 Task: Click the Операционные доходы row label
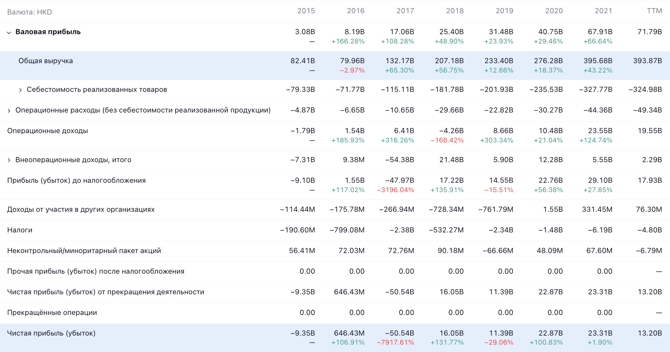point(47,131)
